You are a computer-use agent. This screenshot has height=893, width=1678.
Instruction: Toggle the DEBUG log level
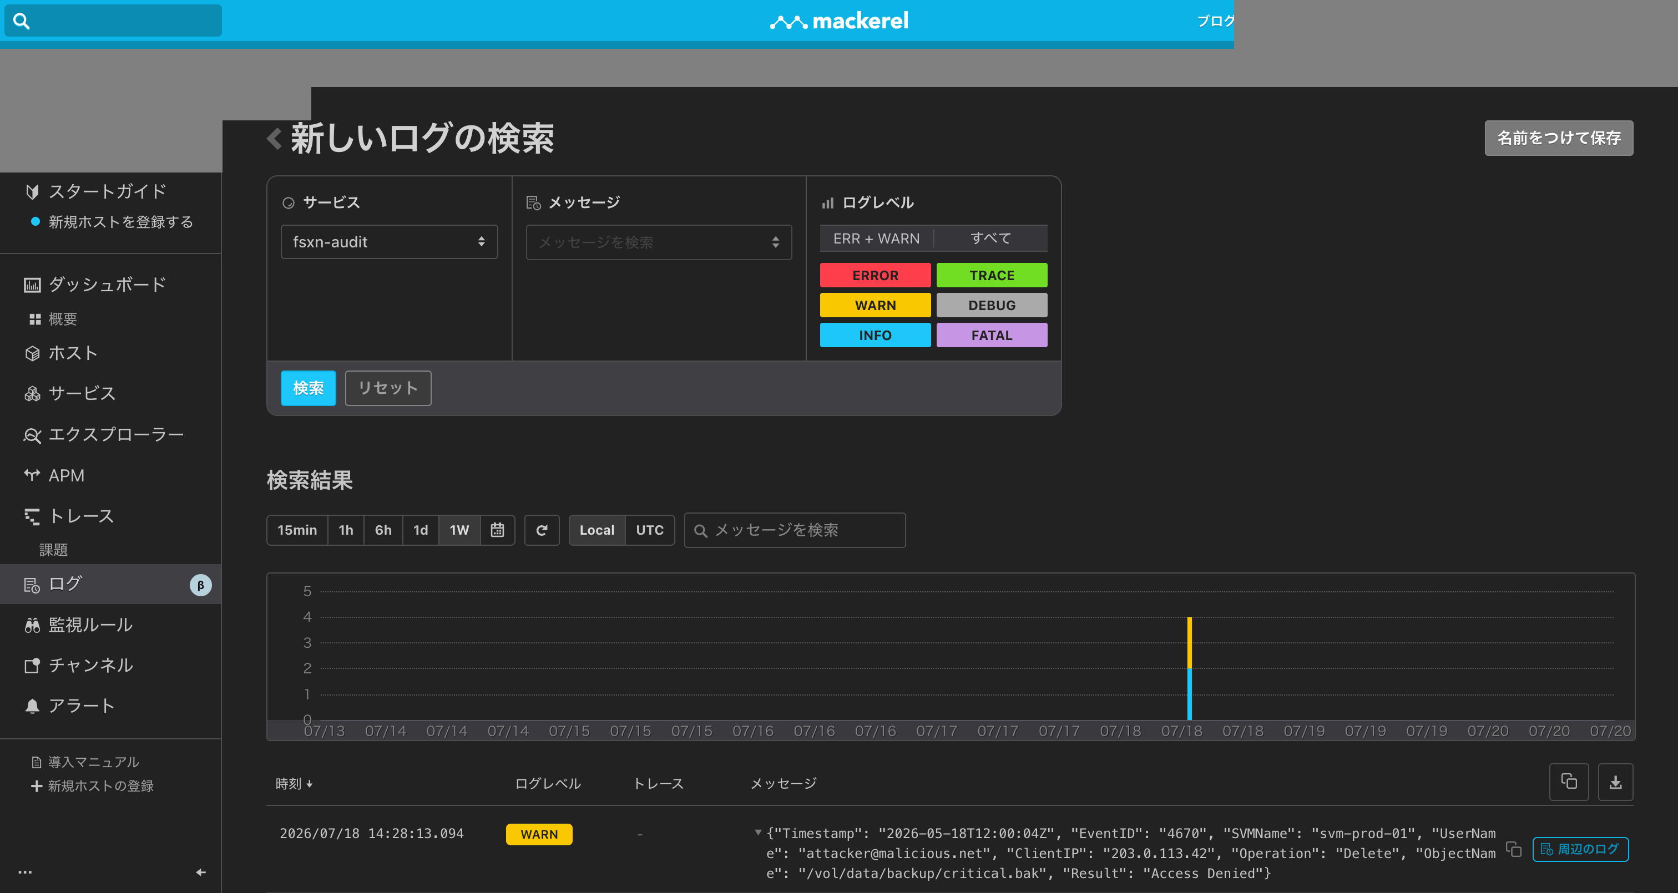(992, 306)
